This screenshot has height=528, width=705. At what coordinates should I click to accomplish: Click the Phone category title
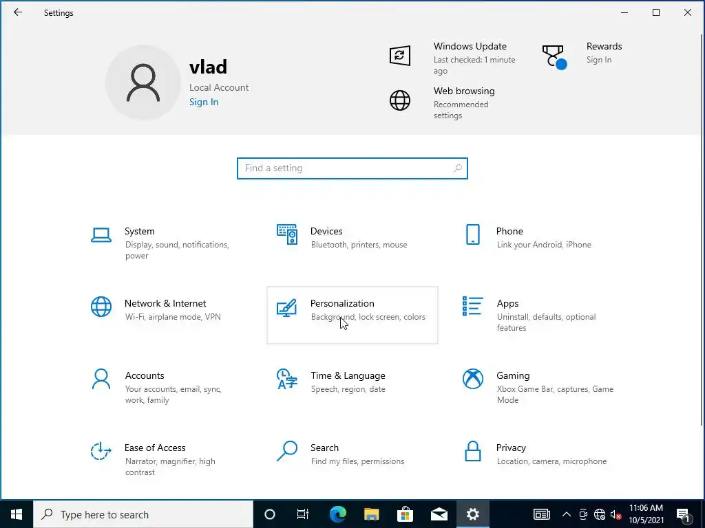[509, 231]
